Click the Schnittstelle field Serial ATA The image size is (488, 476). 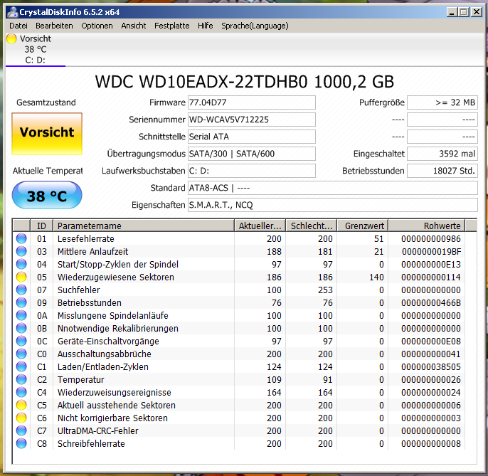point(252,137)
